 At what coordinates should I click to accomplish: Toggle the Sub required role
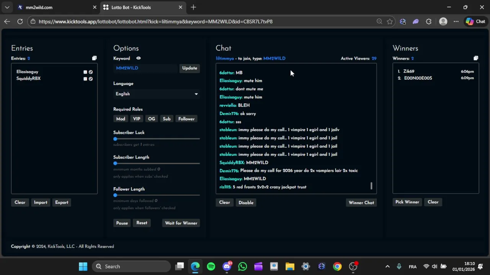[167, 119]
